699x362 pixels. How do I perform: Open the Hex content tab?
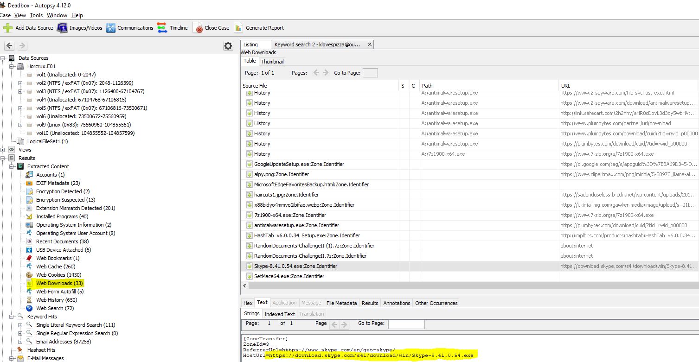pyautogui.click(x=248, y=303)
